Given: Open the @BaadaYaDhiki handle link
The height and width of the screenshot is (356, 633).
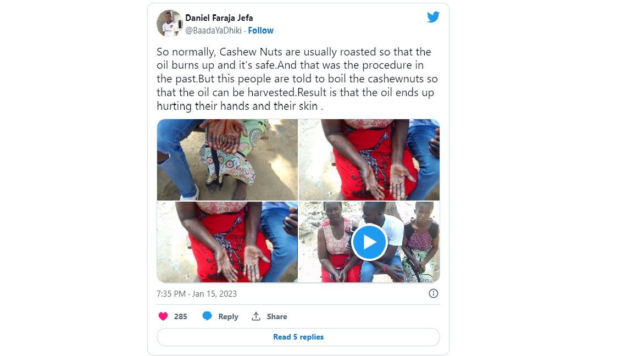Looking at the screenshot, I should tap(213, 31).
